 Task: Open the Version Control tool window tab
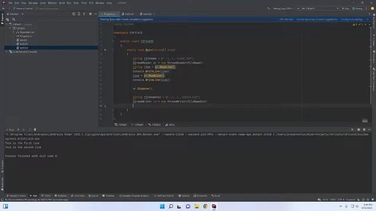[16, 196]
